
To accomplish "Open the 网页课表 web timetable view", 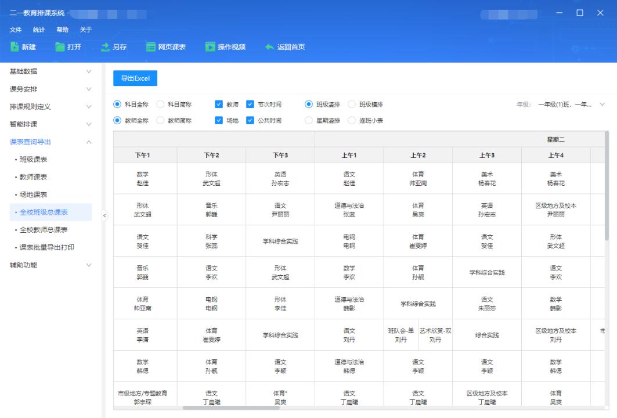I will (x=167, y=48).
